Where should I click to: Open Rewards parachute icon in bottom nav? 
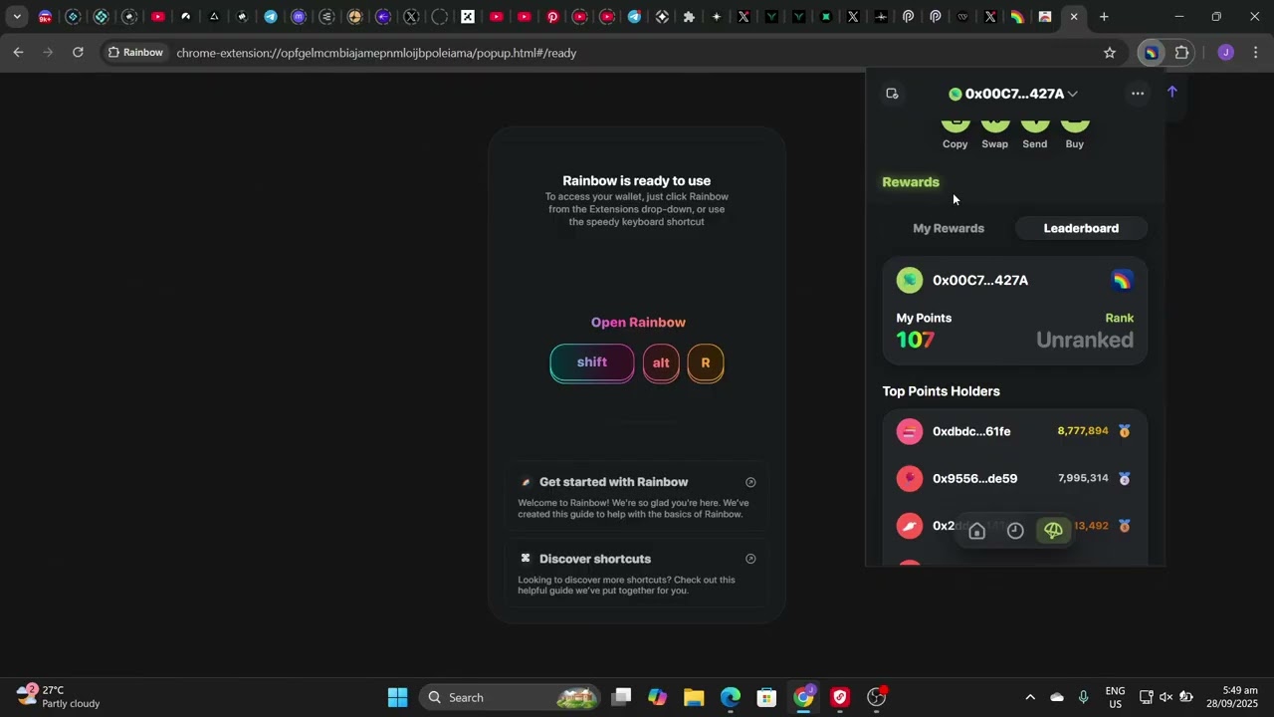[x=1053, y=531]
